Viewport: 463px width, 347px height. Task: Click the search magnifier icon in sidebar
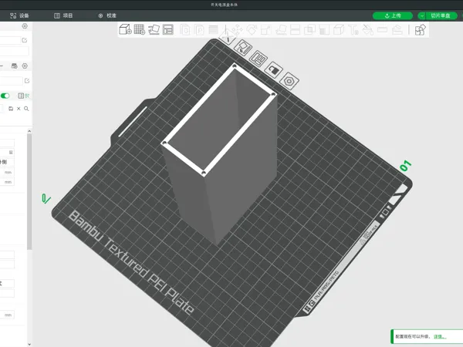pyautogui.click(x=26, y=109)
